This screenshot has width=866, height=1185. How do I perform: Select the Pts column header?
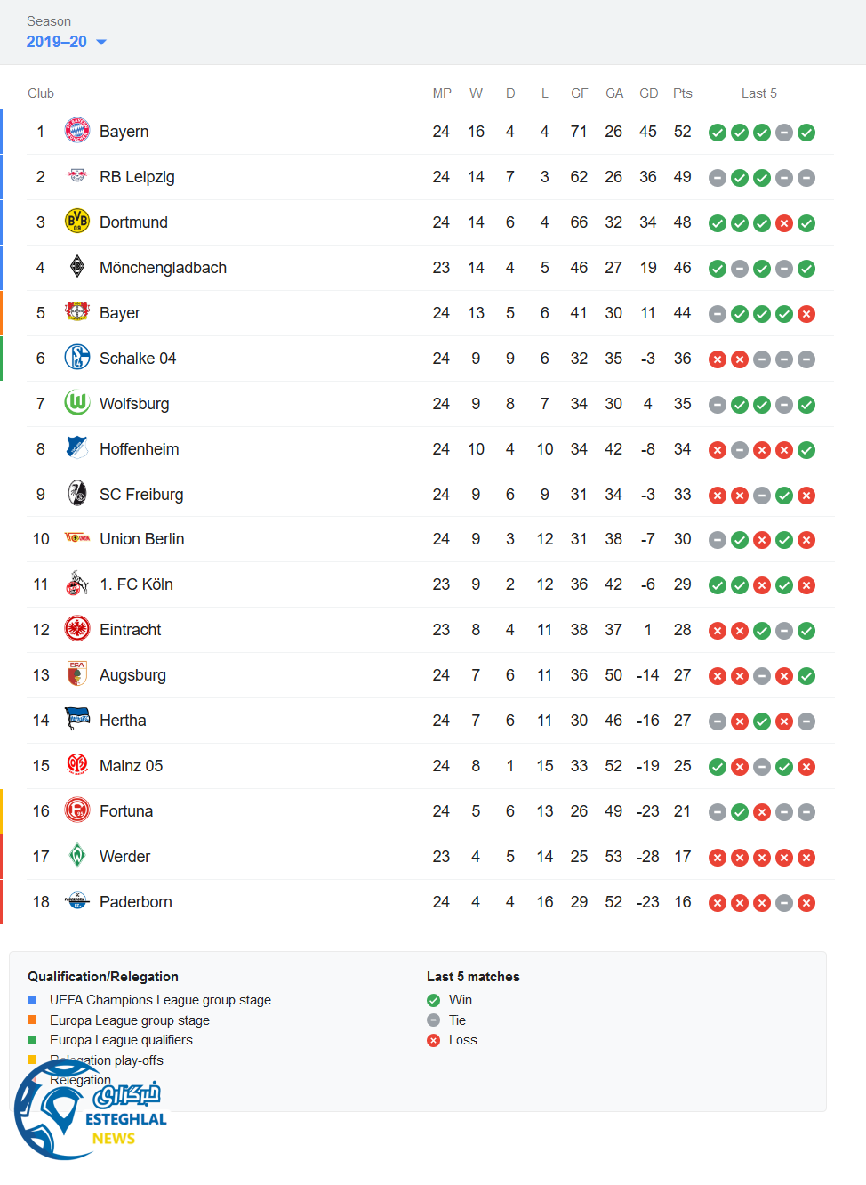(682, 93)
